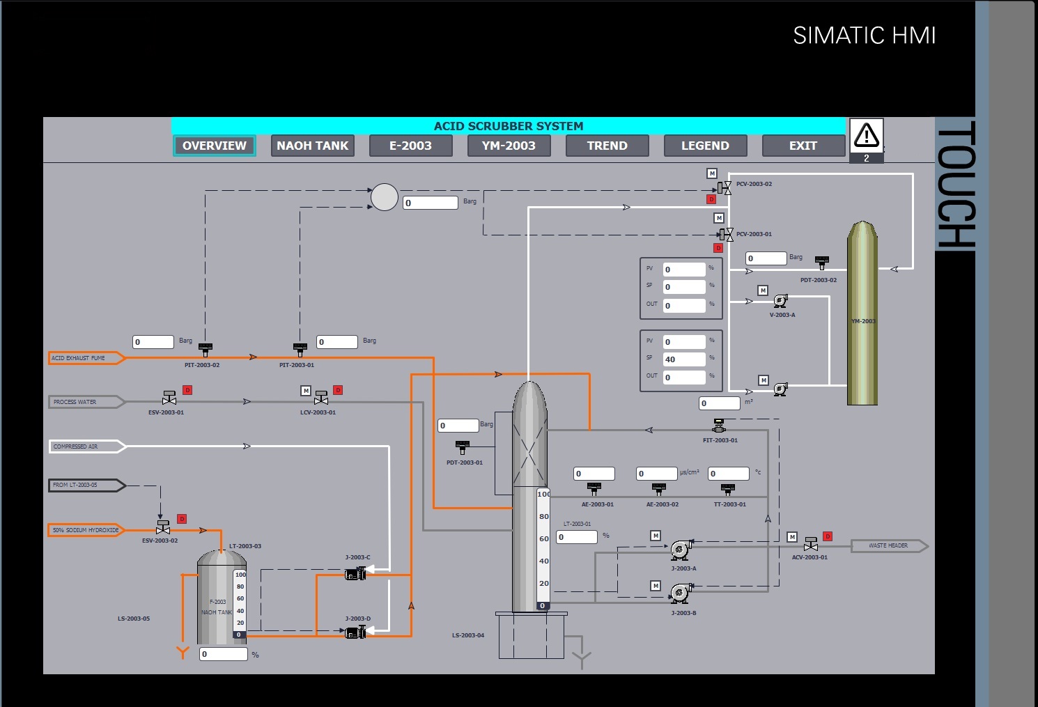Screen dimensions: 1038x707
Task: Select the PCV-2003-01 control valve icon
Action: [728, 234]
